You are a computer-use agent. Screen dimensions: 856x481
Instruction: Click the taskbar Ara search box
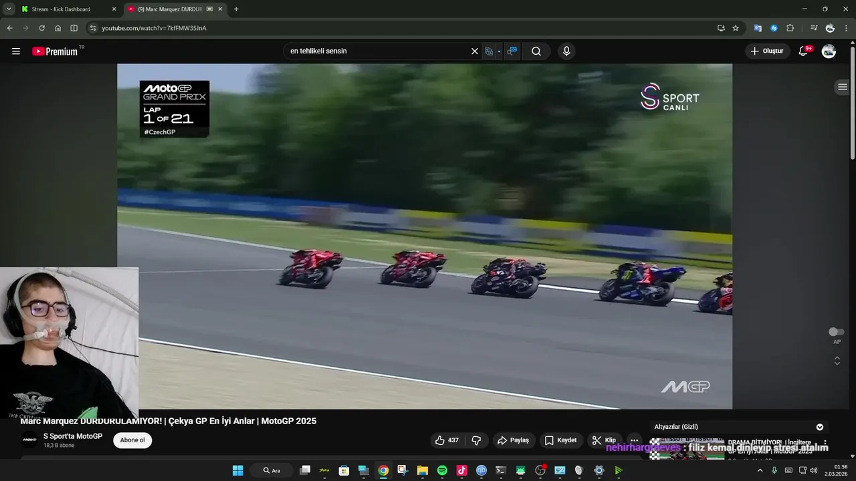click(272, 470)
